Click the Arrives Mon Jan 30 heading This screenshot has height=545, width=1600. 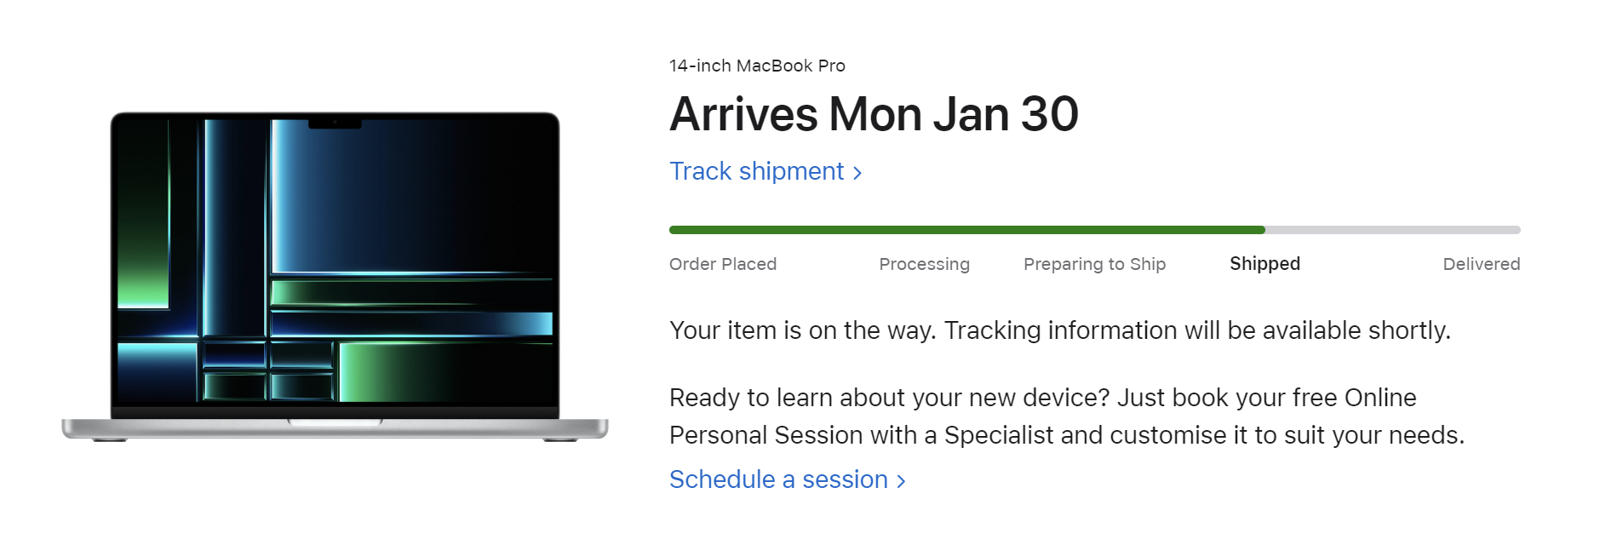click(x=874, y=114)
